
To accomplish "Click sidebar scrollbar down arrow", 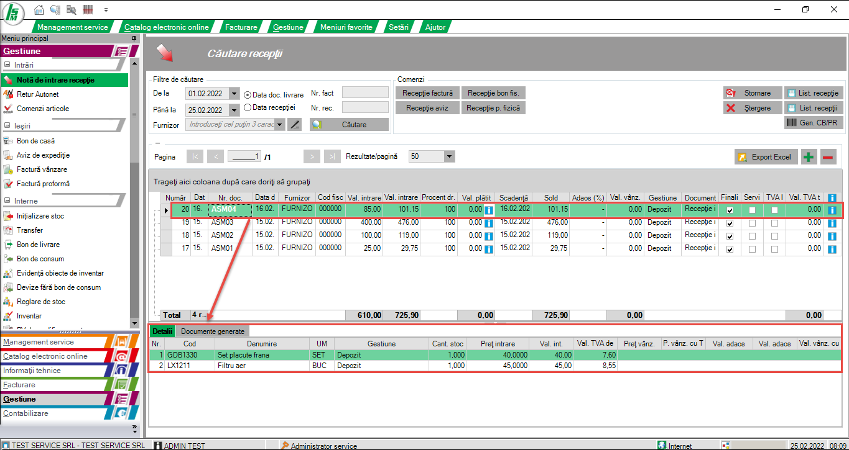I will (134, 324).
